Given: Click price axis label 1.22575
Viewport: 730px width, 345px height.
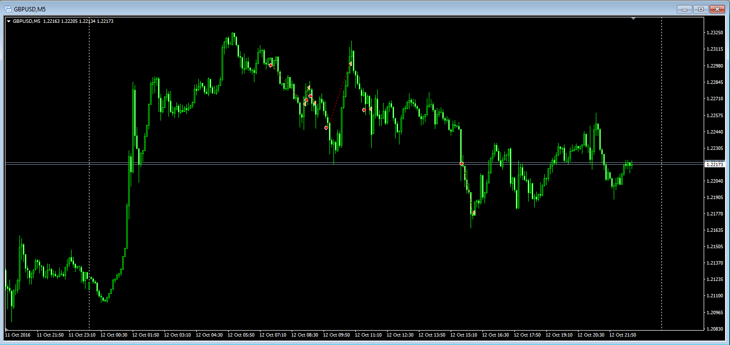Looking at the screenshot, I should [715, 115].
